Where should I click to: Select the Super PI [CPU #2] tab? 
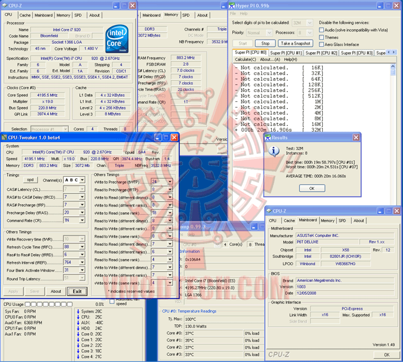[321, 53]
